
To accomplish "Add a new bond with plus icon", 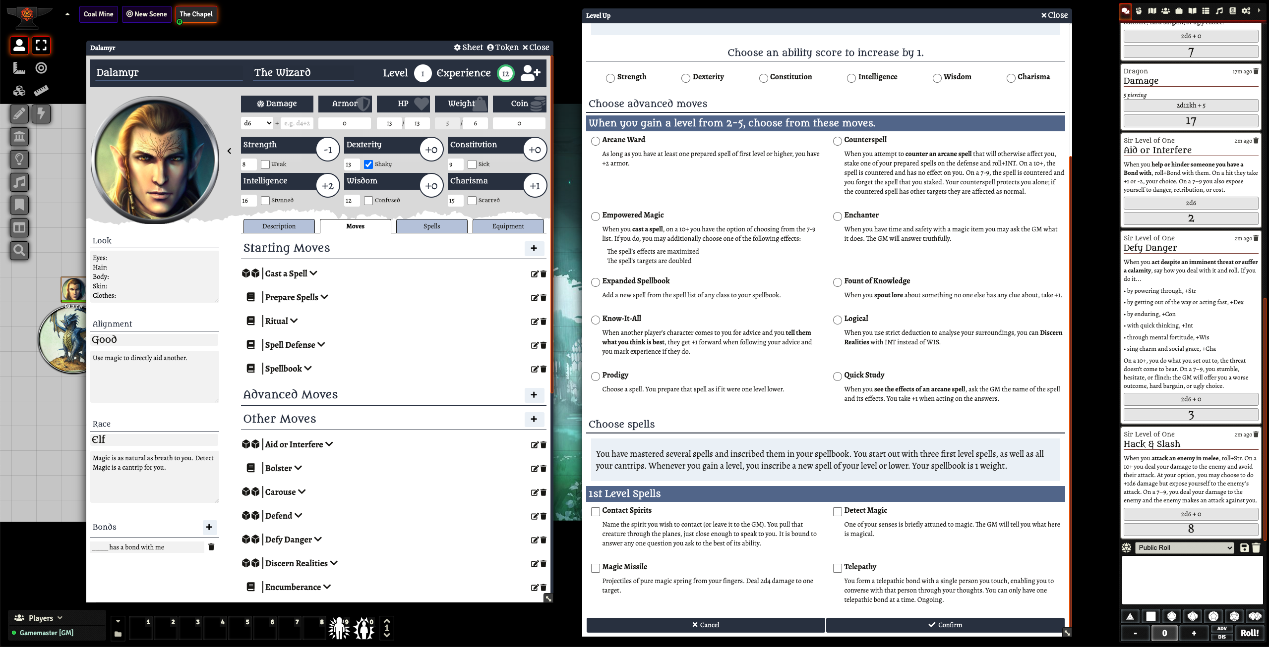I will pyautogui.click(x=209, y=527).
